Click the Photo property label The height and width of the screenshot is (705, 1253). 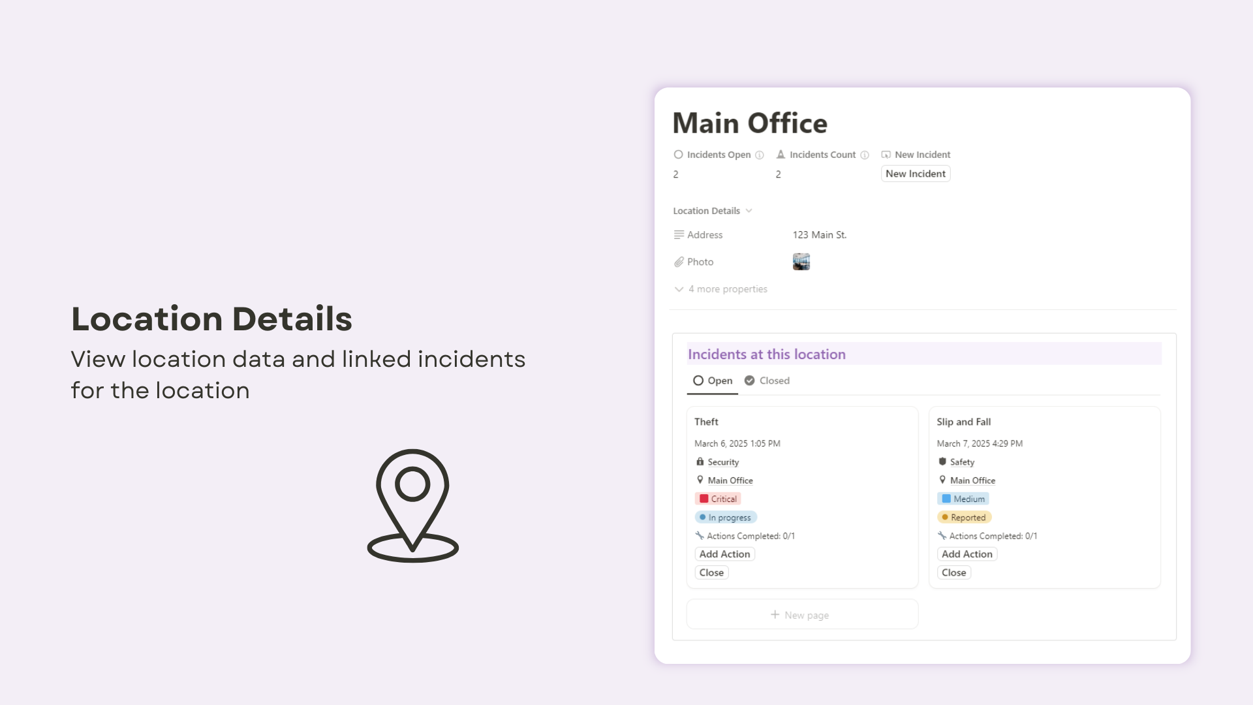point(700,262)
